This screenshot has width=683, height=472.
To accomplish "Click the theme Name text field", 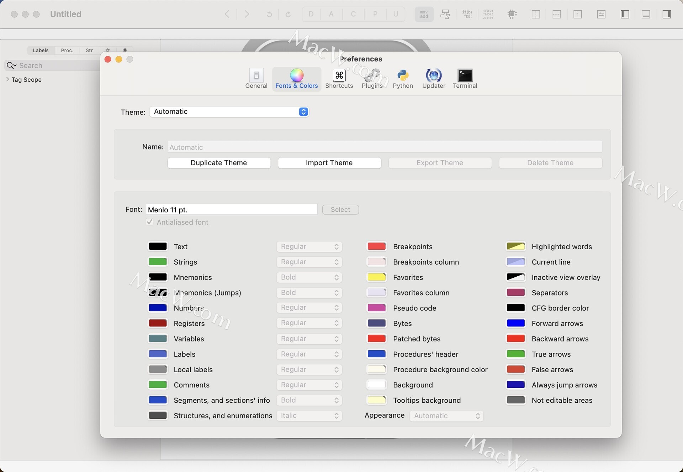I will 385,147.
